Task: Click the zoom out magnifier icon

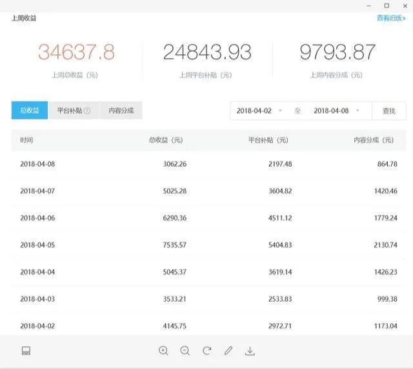Action: coord(185,351)
